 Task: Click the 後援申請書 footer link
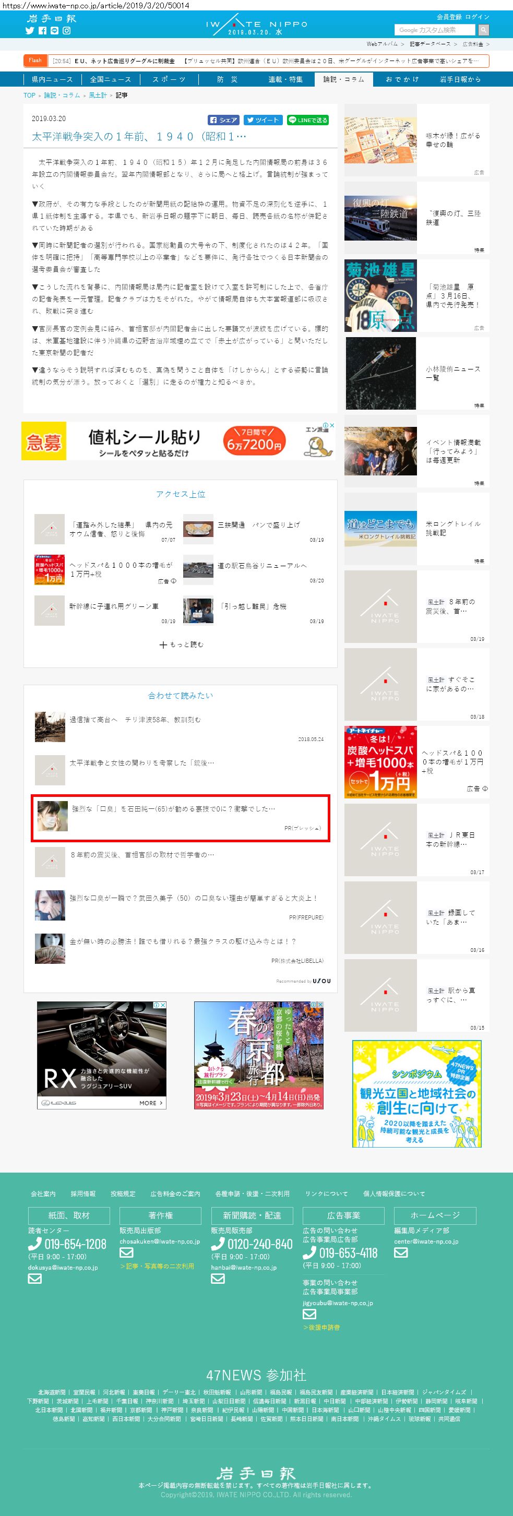tap(321, 1327)
